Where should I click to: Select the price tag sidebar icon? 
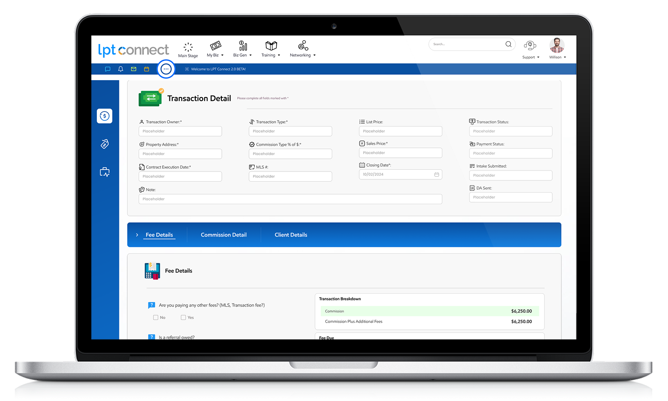point(105,144)
